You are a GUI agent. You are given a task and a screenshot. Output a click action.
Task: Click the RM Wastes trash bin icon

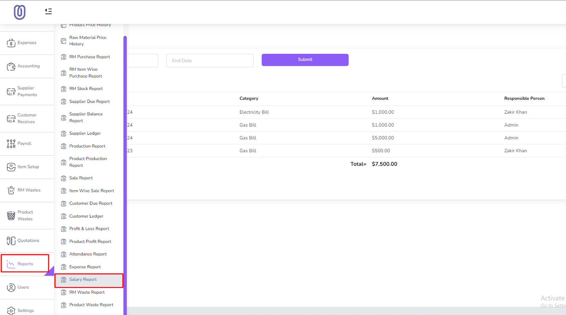(x=11, y=190)
